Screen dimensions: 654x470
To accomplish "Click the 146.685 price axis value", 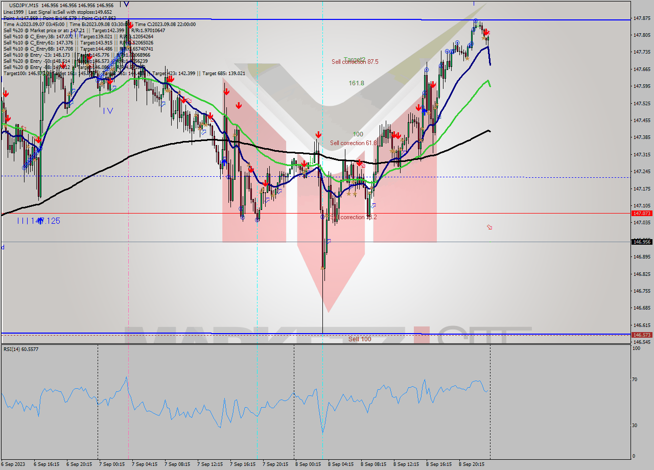I will (642, 308).
